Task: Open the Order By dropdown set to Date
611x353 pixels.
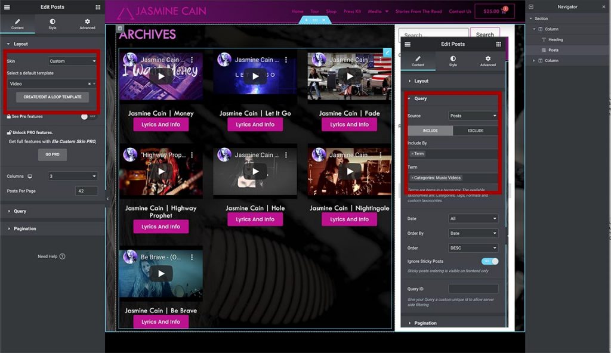Action: (x=473, y=233)
